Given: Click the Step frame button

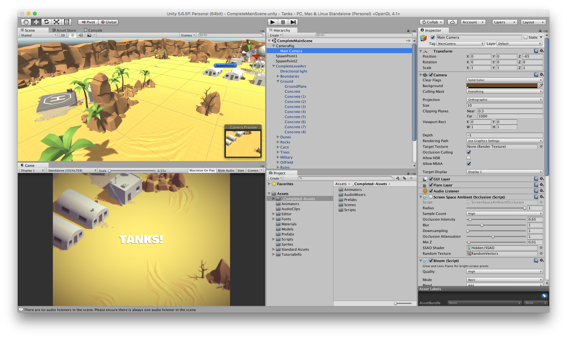Looking at the screenshot, I should 293,22.
